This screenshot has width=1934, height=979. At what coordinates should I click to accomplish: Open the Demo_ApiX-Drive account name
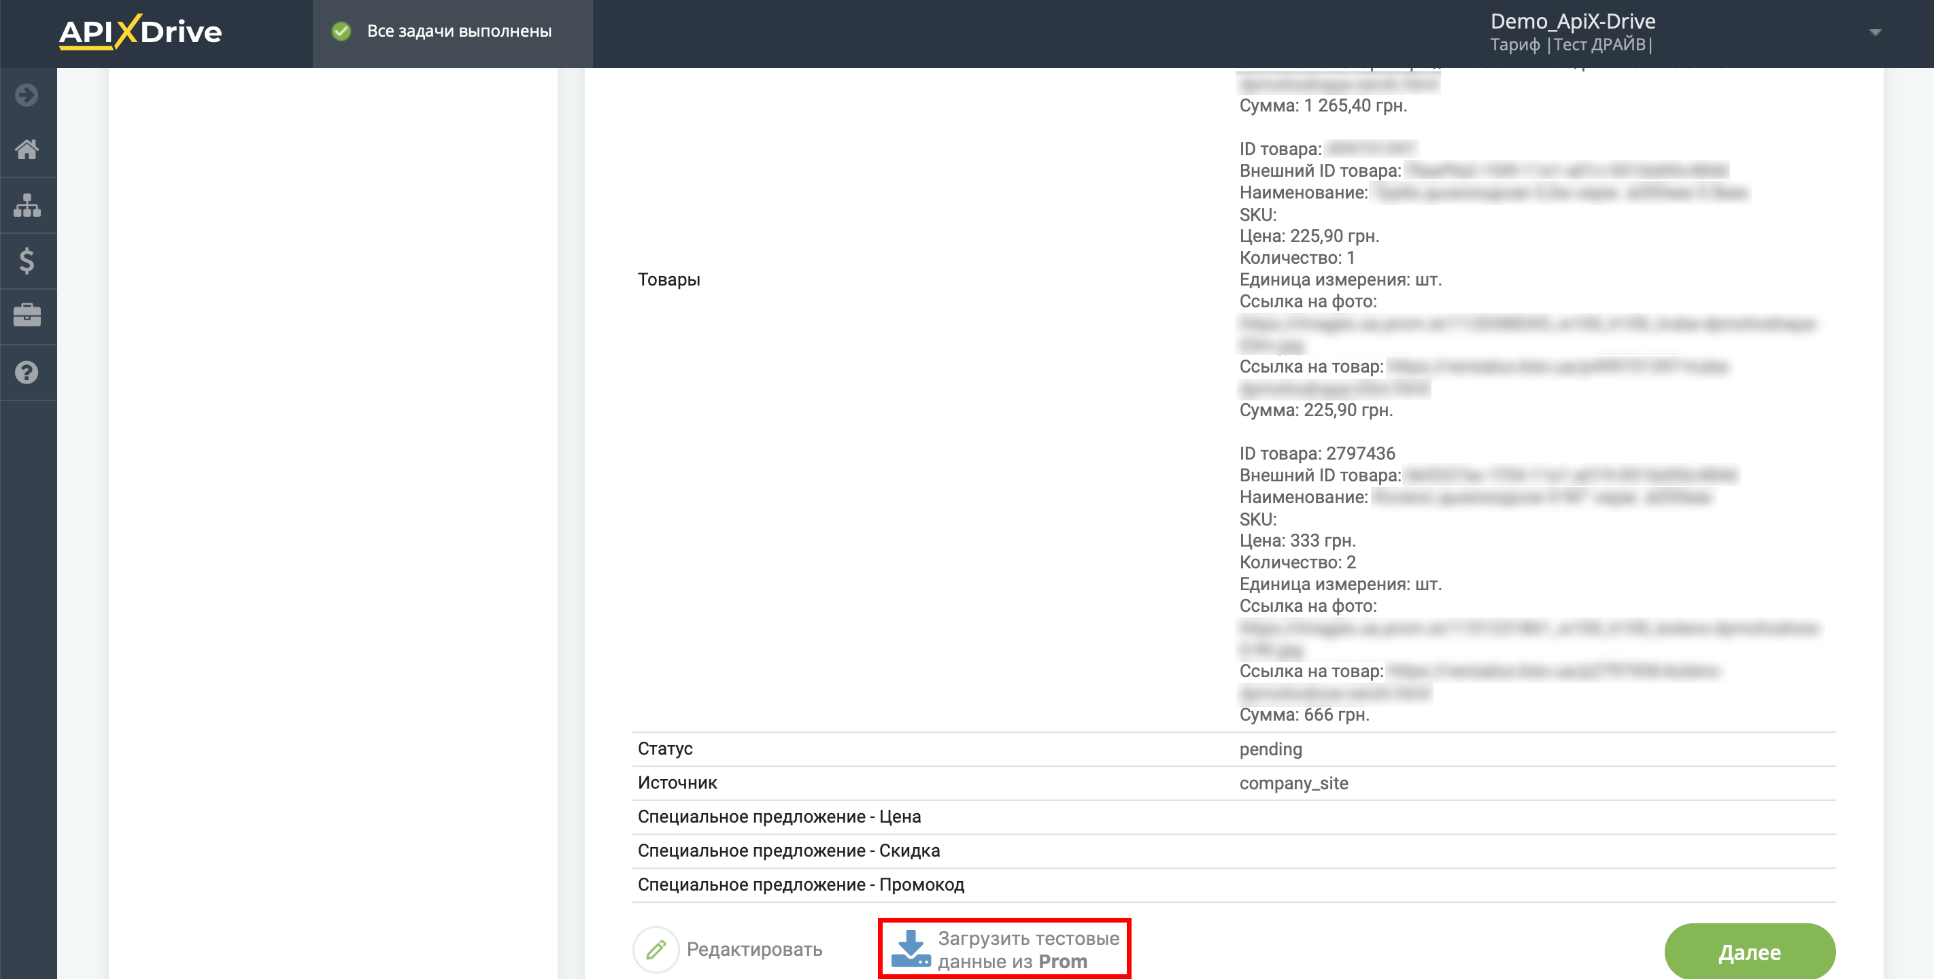click(1573, 21)
